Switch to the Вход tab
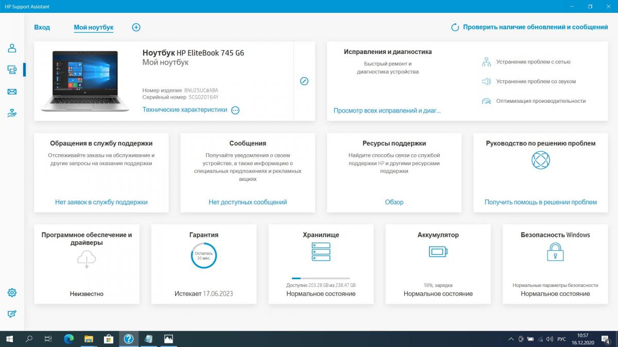 point(42,27)
